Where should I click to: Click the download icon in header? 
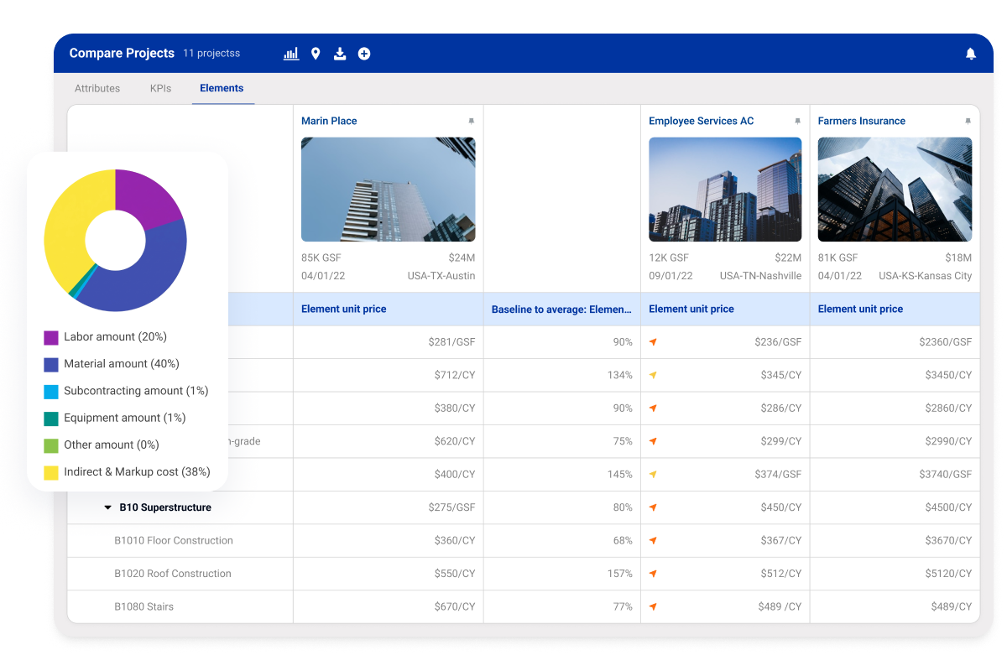click(x=340, y=54)
